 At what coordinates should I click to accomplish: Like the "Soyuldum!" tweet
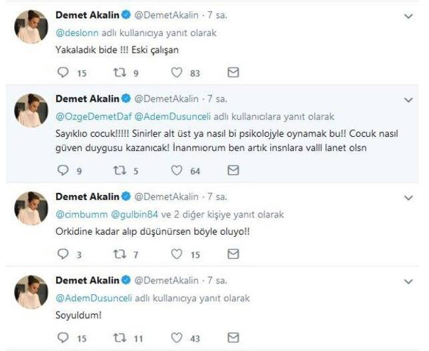(176, 337)
